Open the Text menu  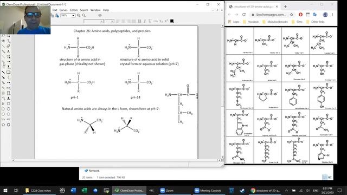[x=55, y=10]
